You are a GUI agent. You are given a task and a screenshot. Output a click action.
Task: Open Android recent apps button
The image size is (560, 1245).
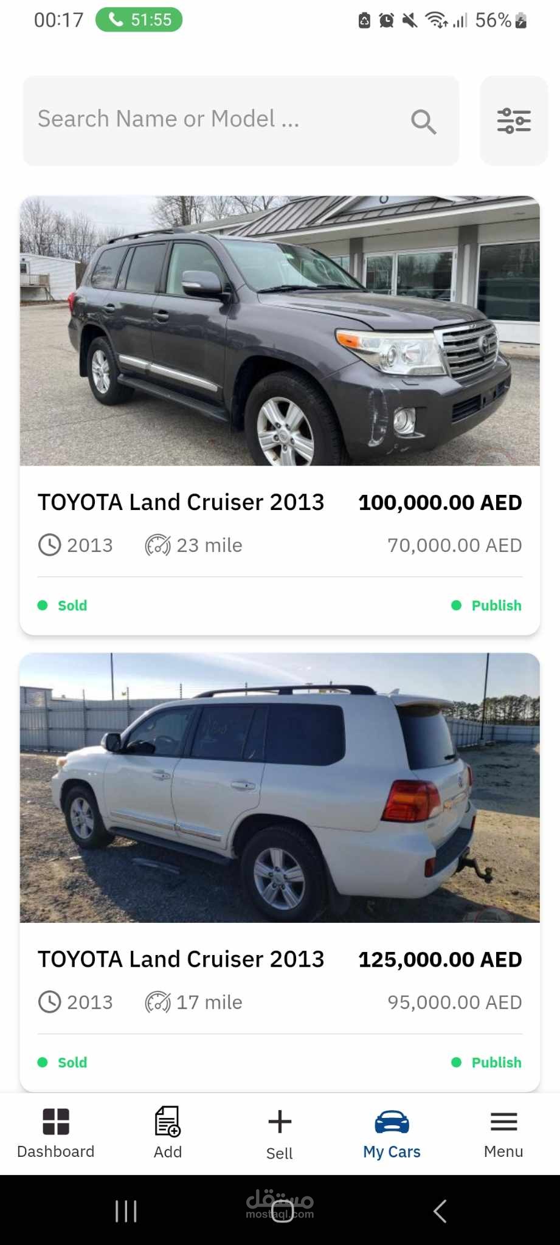tap(126, 1211)
